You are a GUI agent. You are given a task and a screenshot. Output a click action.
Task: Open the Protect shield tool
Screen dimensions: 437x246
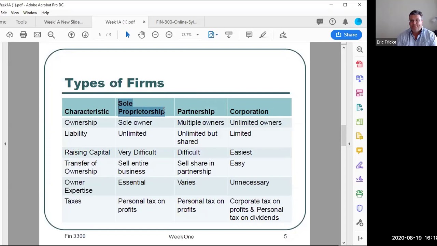360,208
